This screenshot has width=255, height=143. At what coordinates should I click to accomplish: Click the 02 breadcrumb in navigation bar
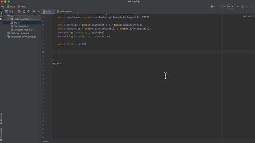point(3,7)
